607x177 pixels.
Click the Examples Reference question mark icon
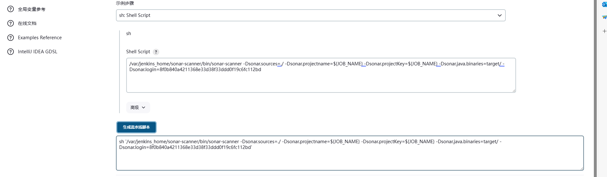pyautogui.click(x=11, y=38)
